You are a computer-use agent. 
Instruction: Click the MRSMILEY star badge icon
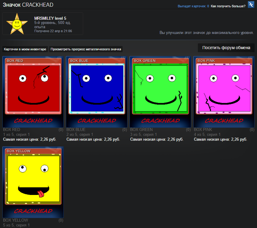(x=17, y=24)
